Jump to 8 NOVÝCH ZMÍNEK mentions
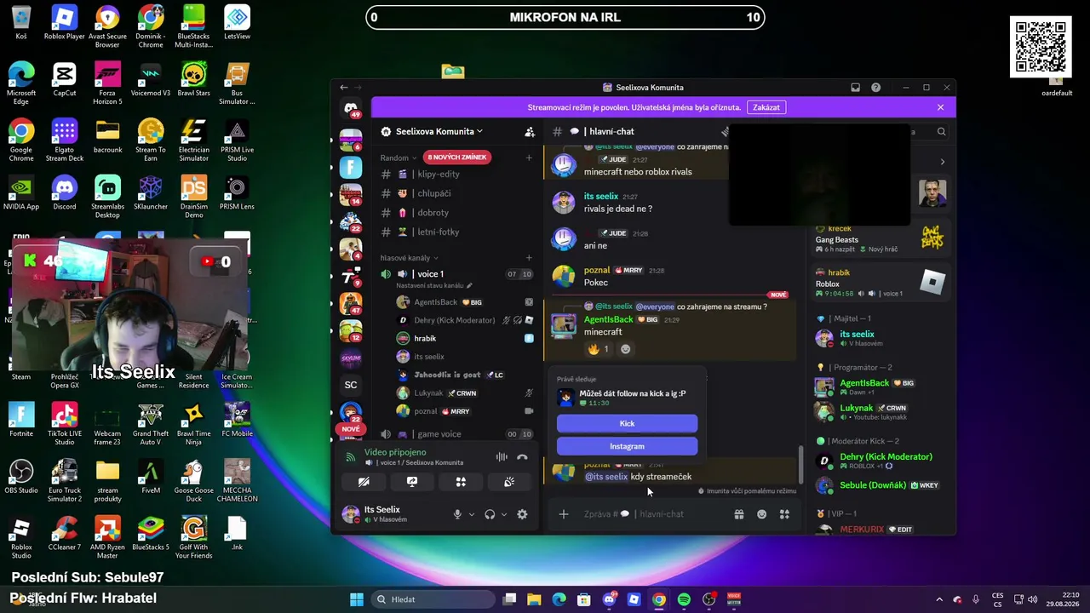The image size is (1090, 613). (x=457, y=158)
